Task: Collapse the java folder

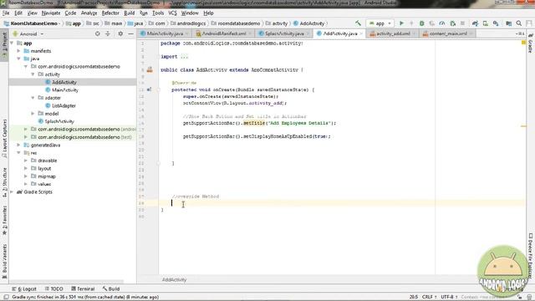Action: click(x=18, y=59)
